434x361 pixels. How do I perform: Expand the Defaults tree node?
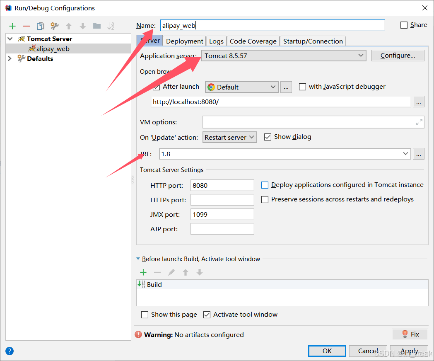coord(10,58)
